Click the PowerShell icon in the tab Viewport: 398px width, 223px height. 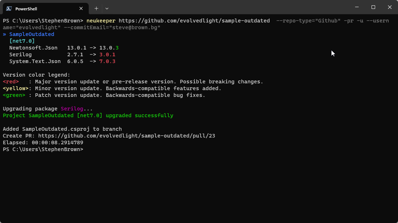click(x=9, y=9)
